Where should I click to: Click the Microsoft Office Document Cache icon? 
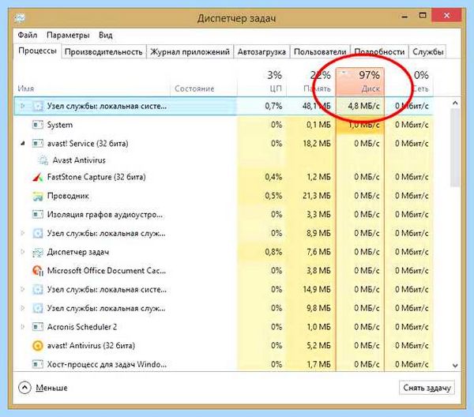[37, 270]
